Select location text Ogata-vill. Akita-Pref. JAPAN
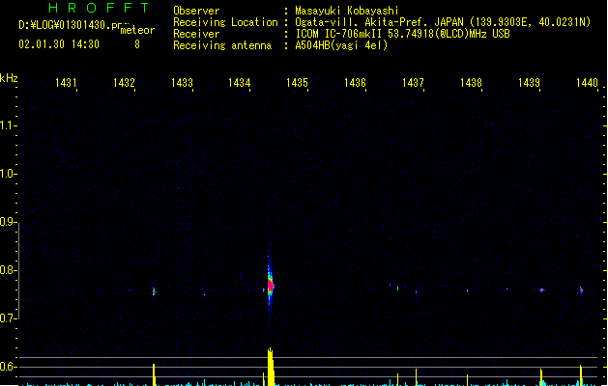This screenshot has width=608, height=386. coord(379,22)
